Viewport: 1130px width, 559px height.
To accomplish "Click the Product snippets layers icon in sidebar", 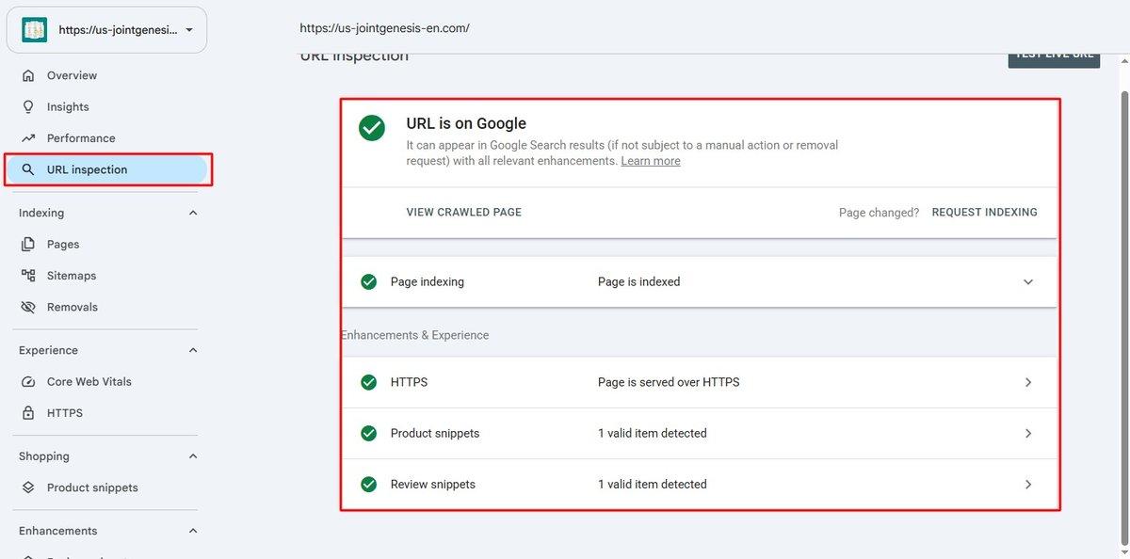I will click(28, 487).
